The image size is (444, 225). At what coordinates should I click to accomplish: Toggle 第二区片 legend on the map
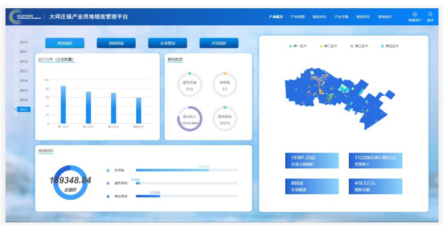(x=328, y=46)
